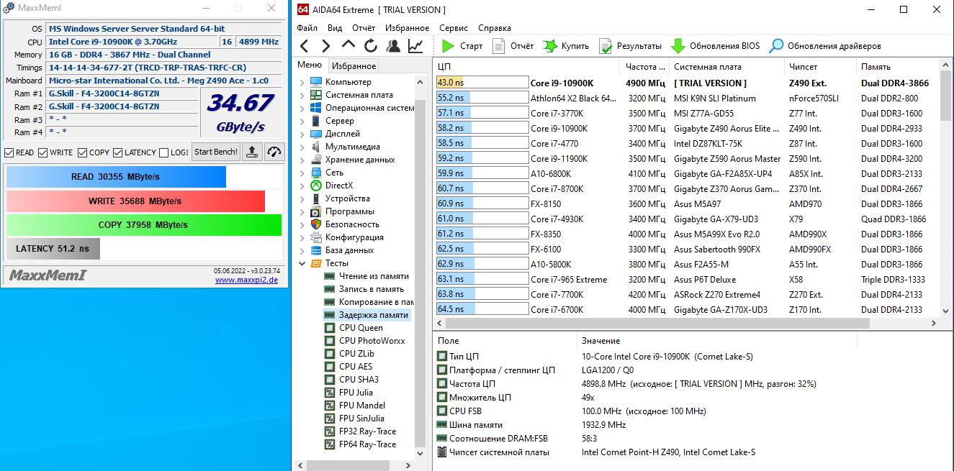Open the Сервис menu
This screenshot has height=471, width=954.
click(453, 28)
